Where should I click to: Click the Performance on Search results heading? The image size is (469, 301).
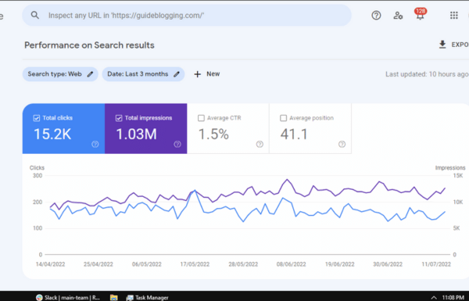pos(89,45)
